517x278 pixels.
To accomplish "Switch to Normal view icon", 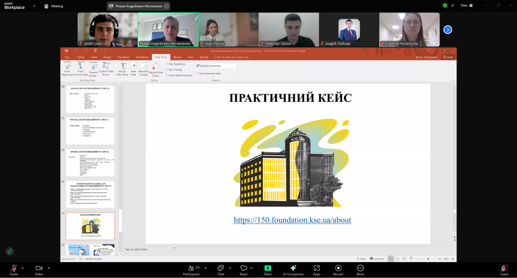I will 391,259.
